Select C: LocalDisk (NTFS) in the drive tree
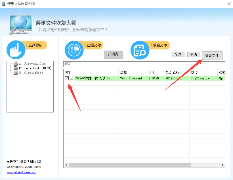This screenshot has height=180, width=233. pyautogui.click(x=35, y=68)
